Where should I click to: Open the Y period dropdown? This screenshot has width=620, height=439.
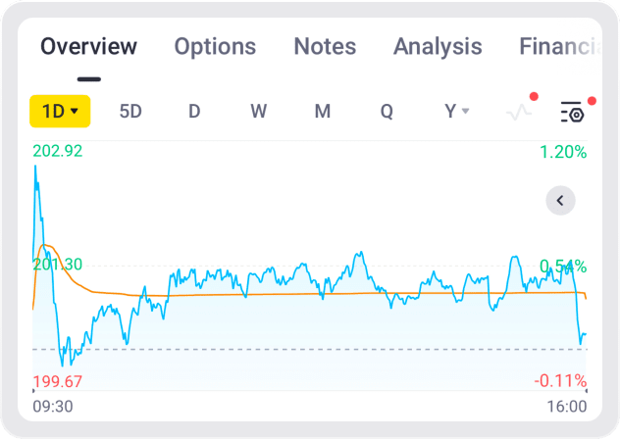pos(457,112)
